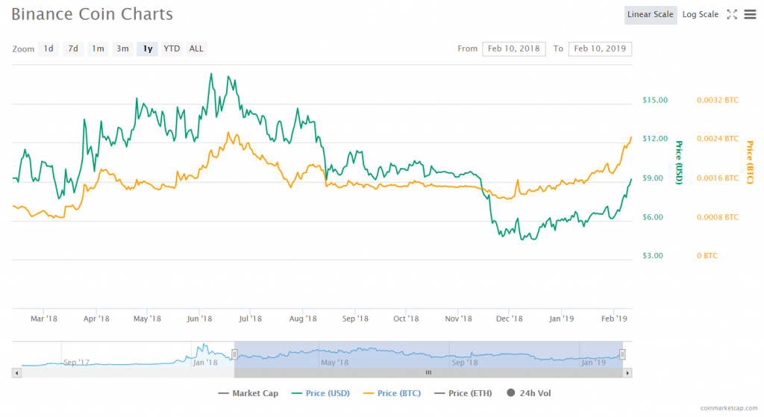
Task: Toggle Market Cap series in legend
Action: (248, 393)
